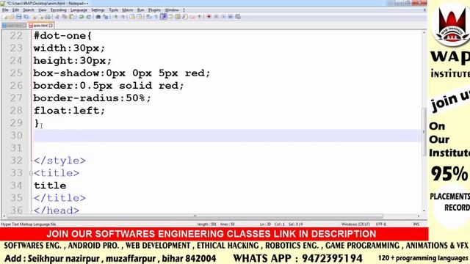Toggle Synchronize Horizontal Scrolling button
The width and height of the screenshot is (470, 264).
tap(139, 17)
